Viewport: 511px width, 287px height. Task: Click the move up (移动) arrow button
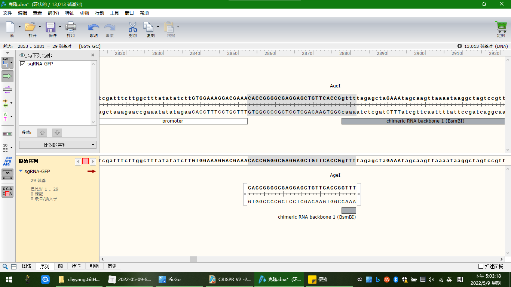pos(43,133)
